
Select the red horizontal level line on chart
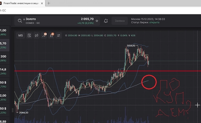(x=108, y=71)
